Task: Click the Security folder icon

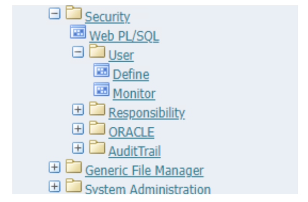Action: tap(74, 13)
